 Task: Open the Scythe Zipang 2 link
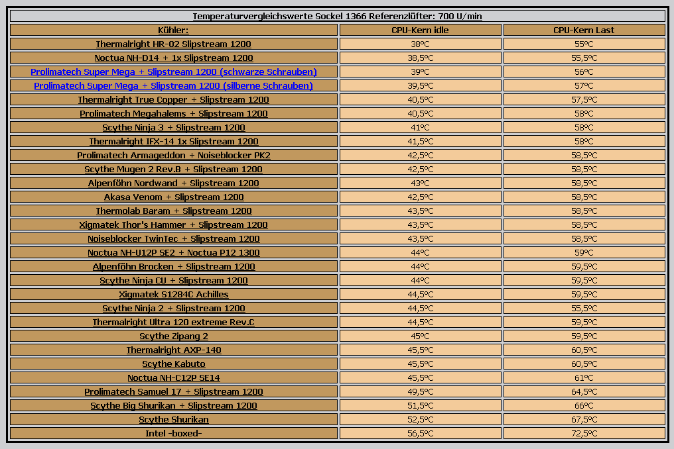coord(173,336)
